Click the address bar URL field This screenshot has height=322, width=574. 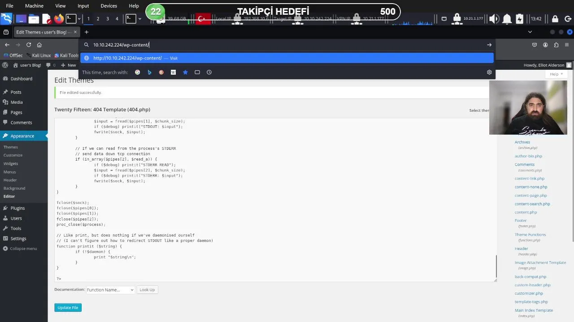pyautogui.click(x=287, y=45)
